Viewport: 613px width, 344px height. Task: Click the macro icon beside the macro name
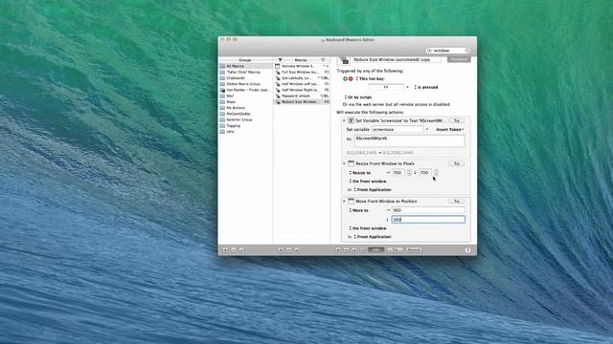(x=344, y=60)
